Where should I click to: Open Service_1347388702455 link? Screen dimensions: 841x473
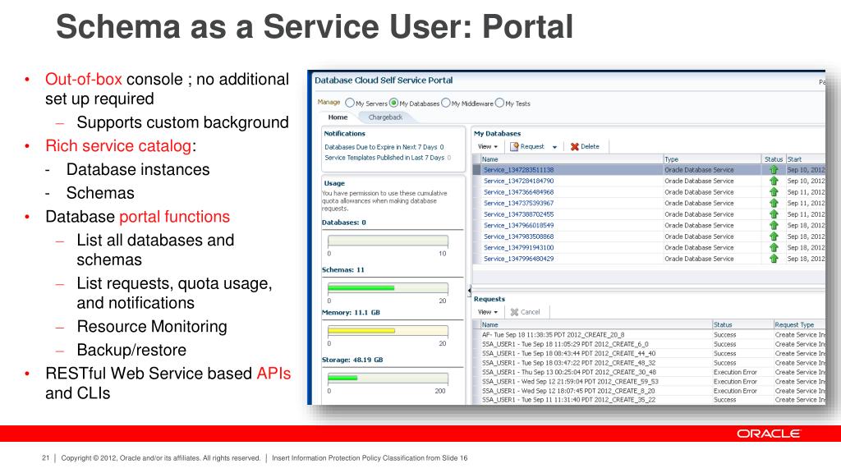pos(518,214)
